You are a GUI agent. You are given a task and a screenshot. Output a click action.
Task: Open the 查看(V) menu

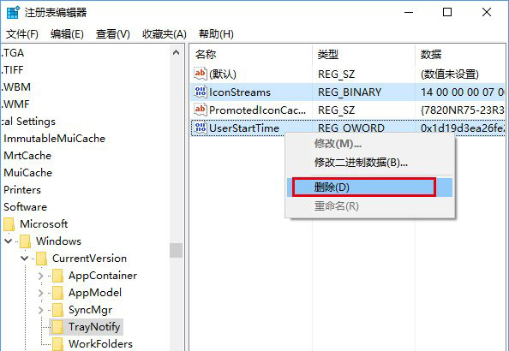point(112,33)
